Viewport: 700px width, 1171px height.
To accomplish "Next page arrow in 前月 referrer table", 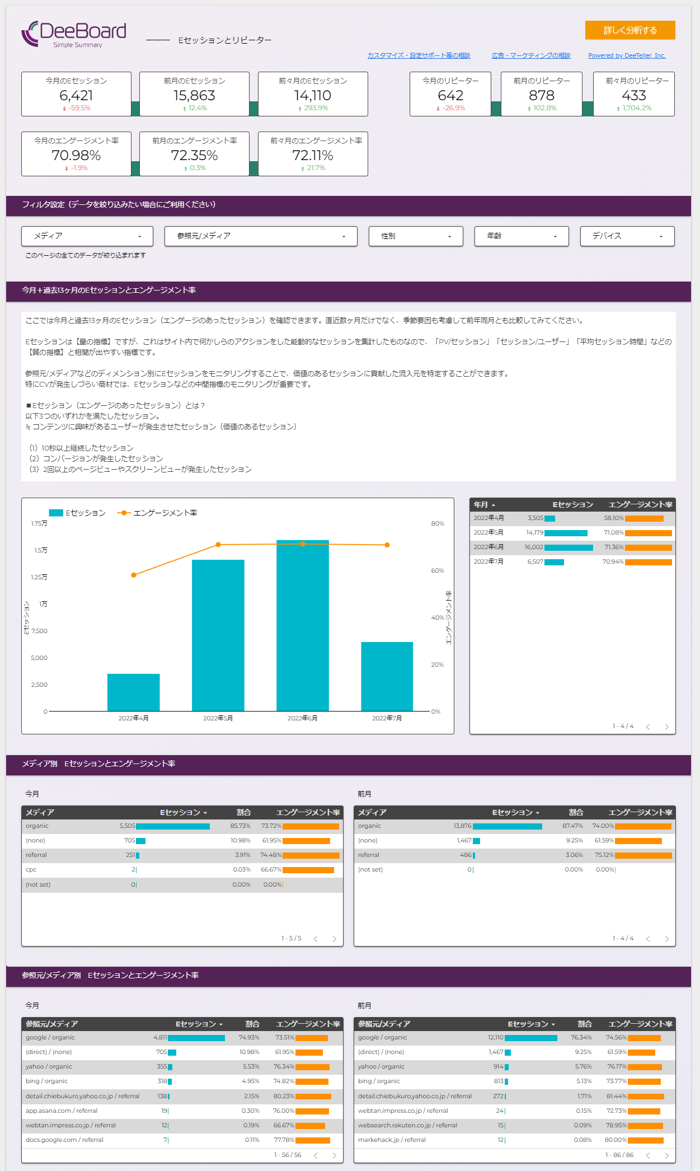I will coord(666,1155).
